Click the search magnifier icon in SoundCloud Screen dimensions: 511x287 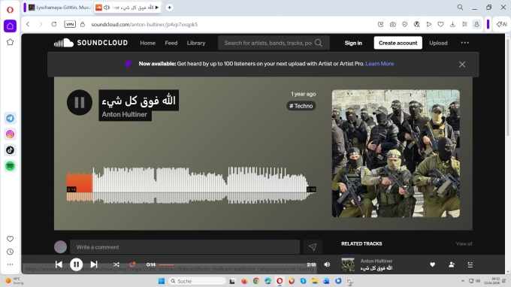point(319,43)
